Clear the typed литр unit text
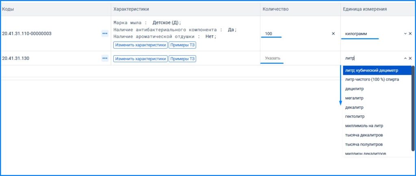416x176 pixels. (410, 58)
